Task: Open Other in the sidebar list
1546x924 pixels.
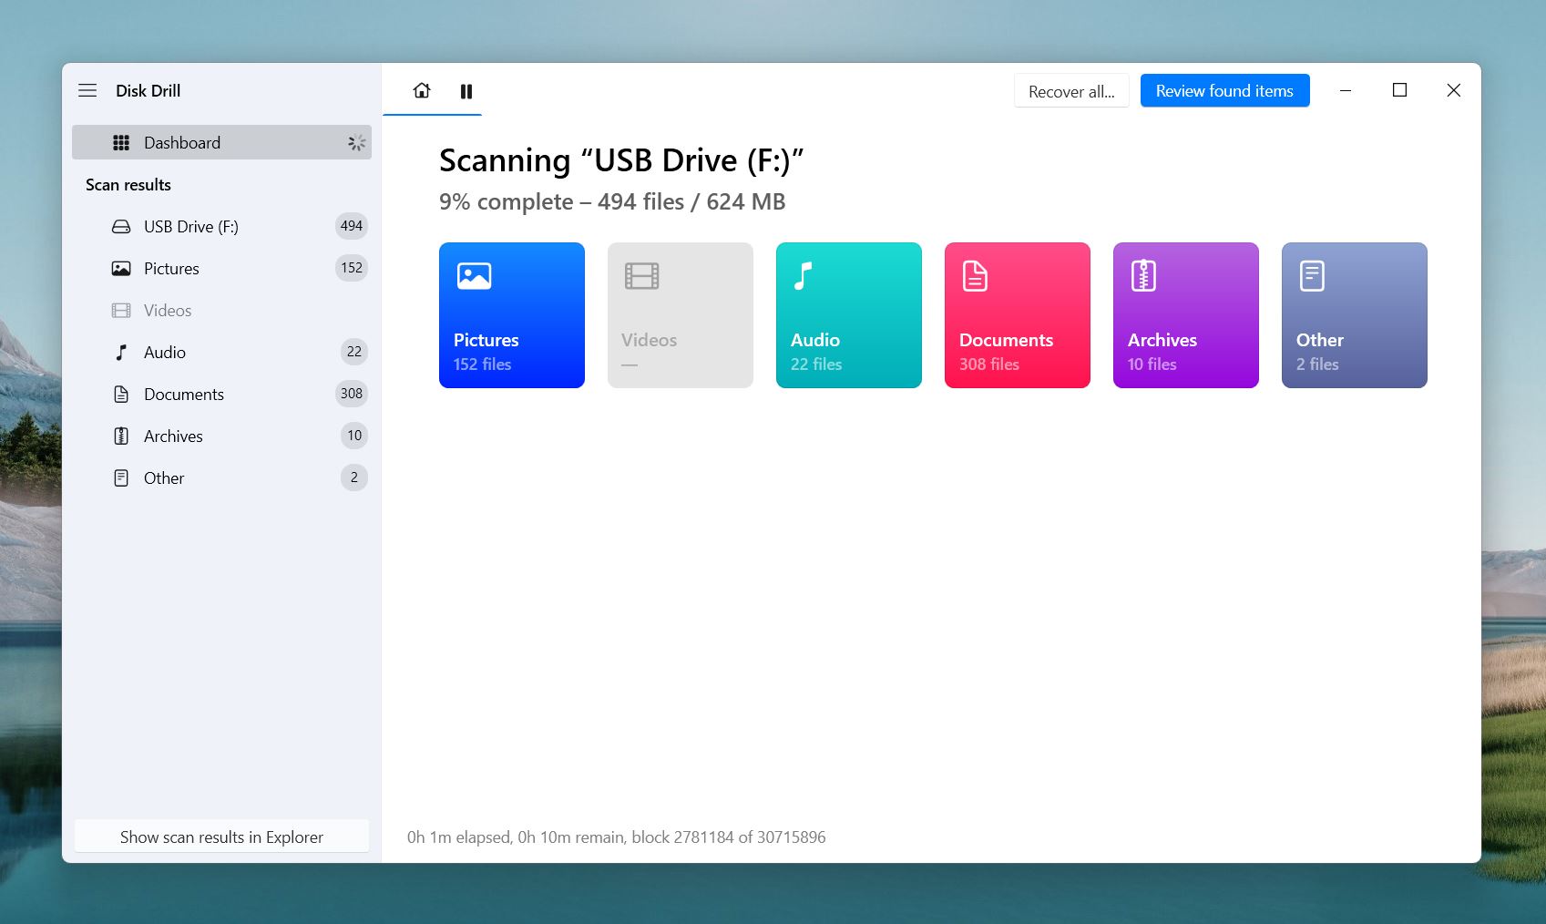Action: 221,477
